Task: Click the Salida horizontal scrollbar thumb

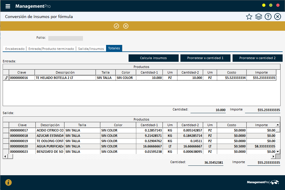Action: (x=10, y=156)
